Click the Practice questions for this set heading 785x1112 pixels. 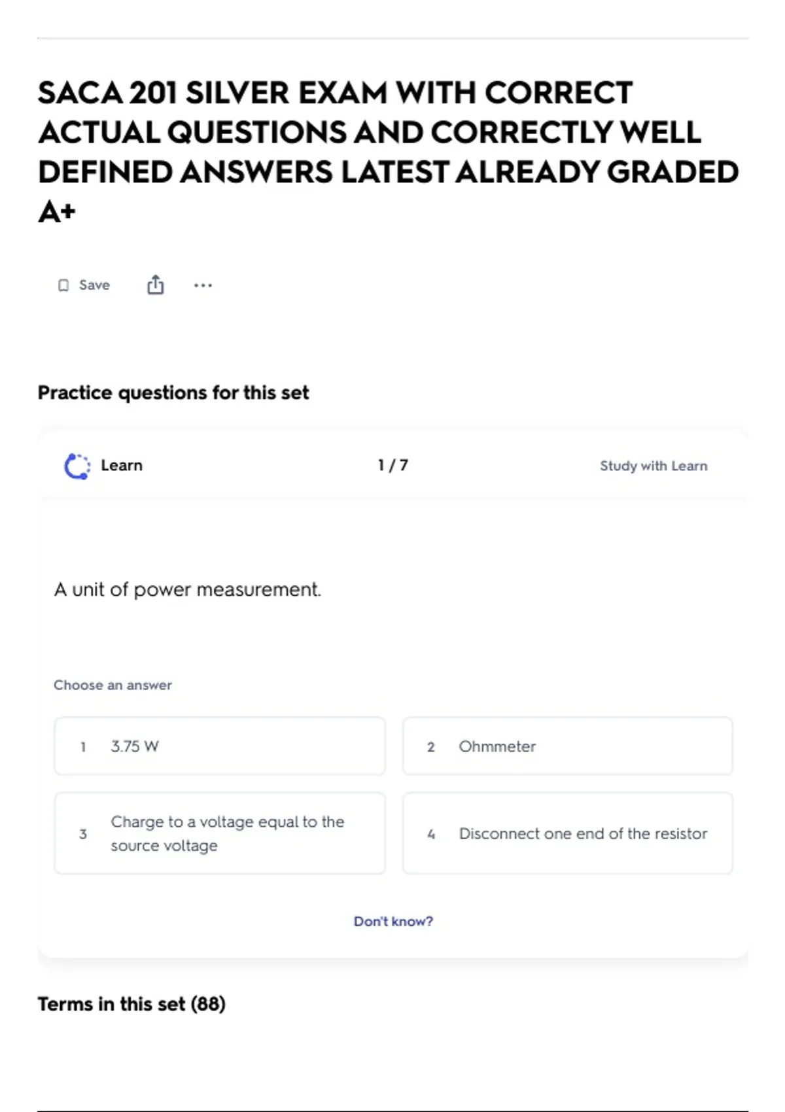click(173, 392)
